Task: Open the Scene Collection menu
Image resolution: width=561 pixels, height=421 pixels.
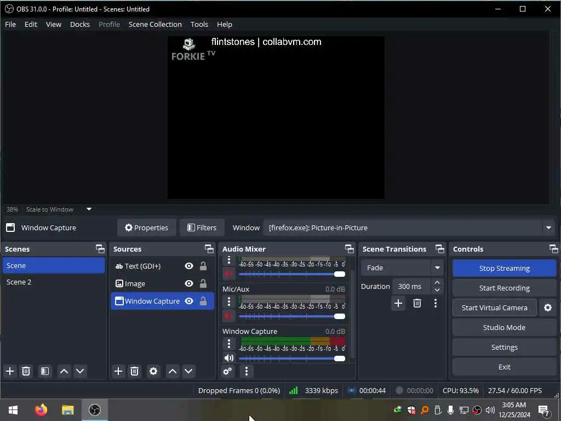Action: click(155, 24)
